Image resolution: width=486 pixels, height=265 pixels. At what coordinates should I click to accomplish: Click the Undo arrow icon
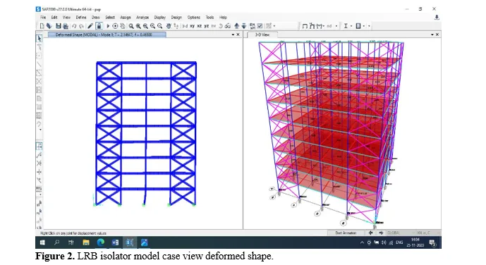(74, 26)
